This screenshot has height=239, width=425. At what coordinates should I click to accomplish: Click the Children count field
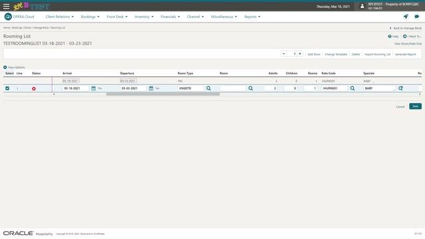pos(291,88)
